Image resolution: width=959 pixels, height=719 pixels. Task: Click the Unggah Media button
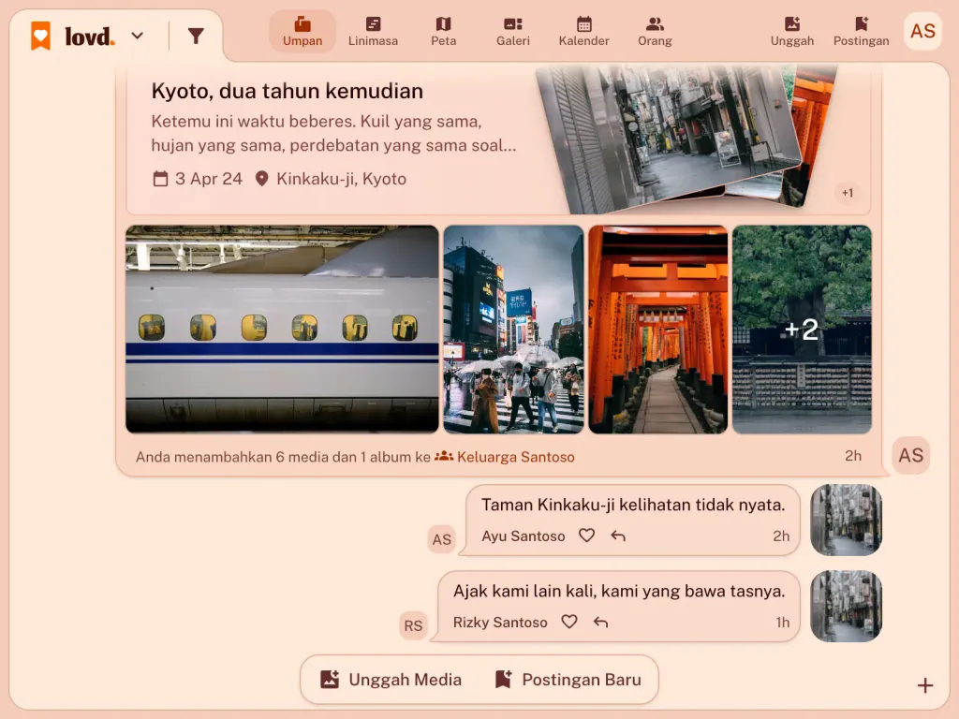tap(391, 680)
